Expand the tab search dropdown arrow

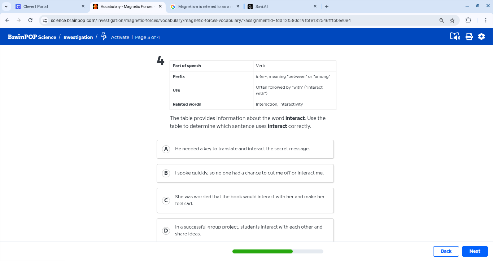[6, 6]
